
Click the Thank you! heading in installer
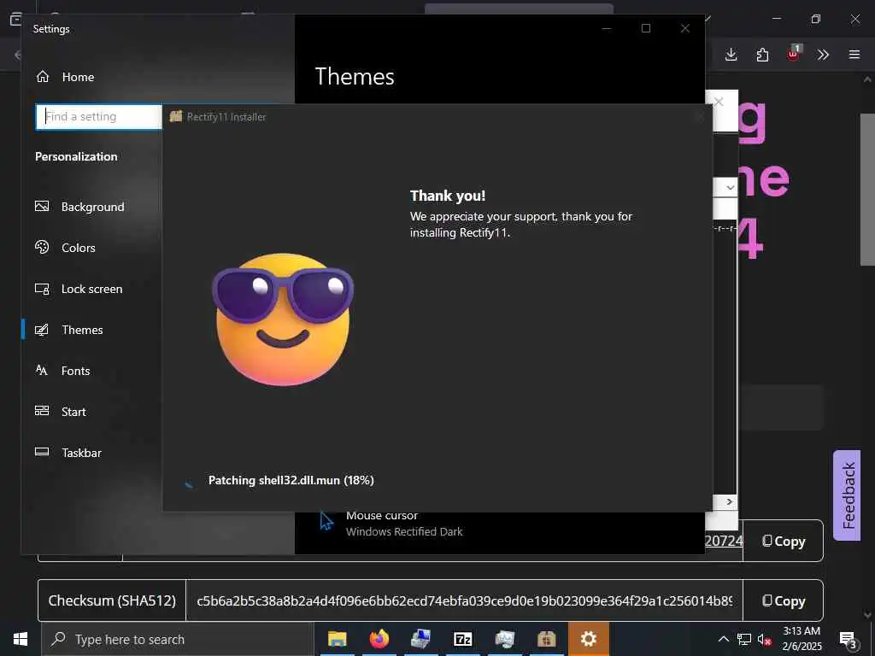pos(448,196)
